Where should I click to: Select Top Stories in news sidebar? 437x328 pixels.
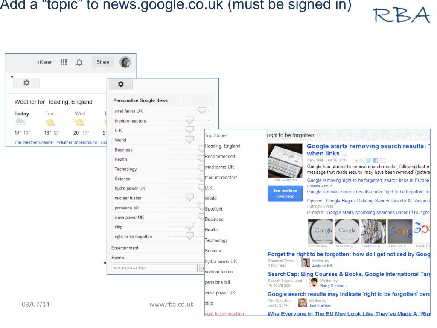pos(216,135)
